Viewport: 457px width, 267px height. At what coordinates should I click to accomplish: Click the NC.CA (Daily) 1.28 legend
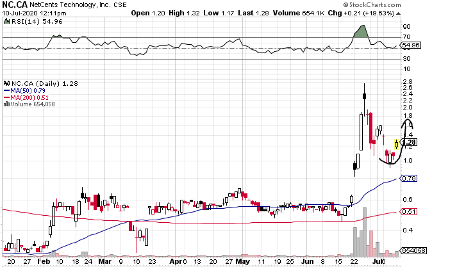[45, 84]
